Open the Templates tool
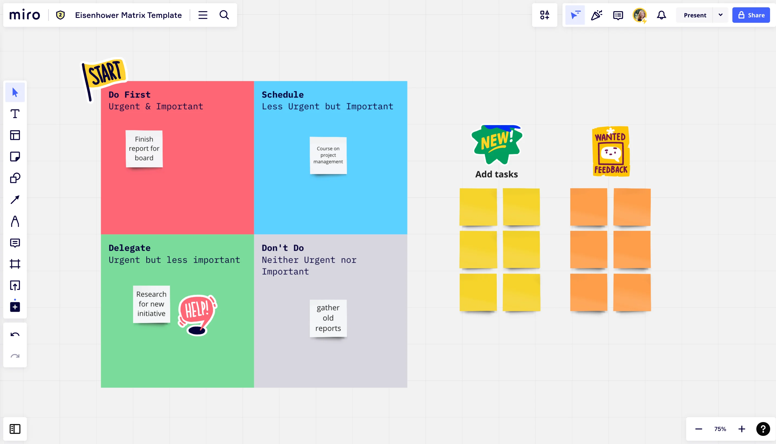This screenshot has width=776, height=444. pos(15,135)
